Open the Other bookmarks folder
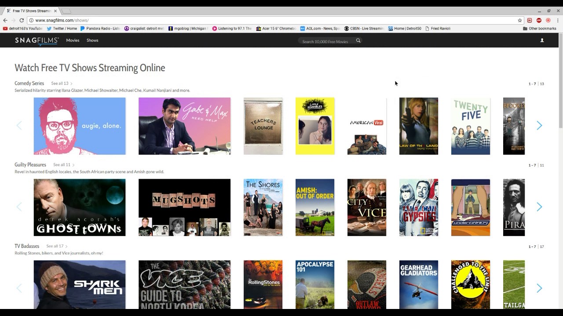The height and width of the screenshot is (316, 563). tap(540, 29)
